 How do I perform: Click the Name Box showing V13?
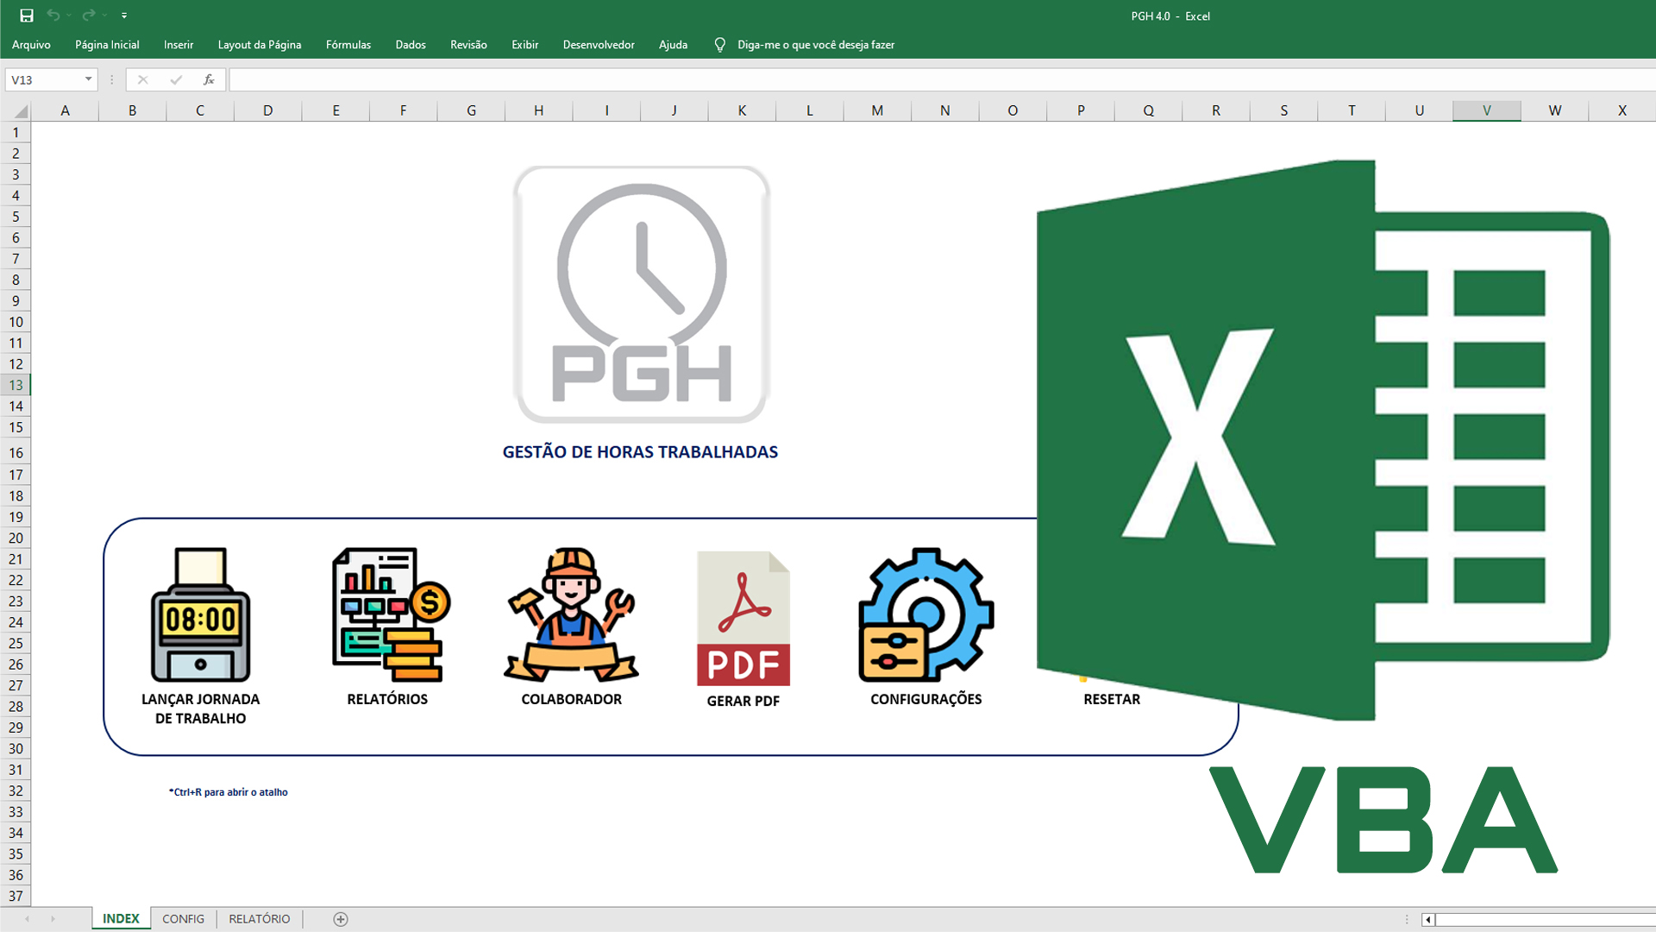tap(45, 80)
